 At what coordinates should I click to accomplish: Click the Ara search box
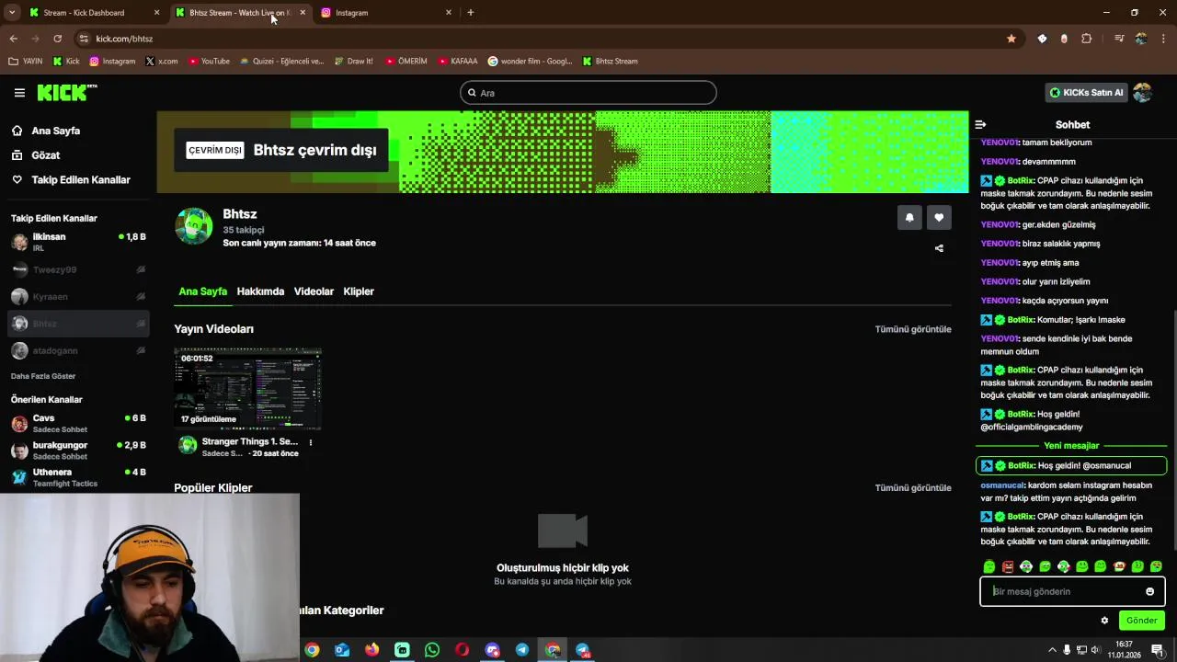(x=588, y=93)
